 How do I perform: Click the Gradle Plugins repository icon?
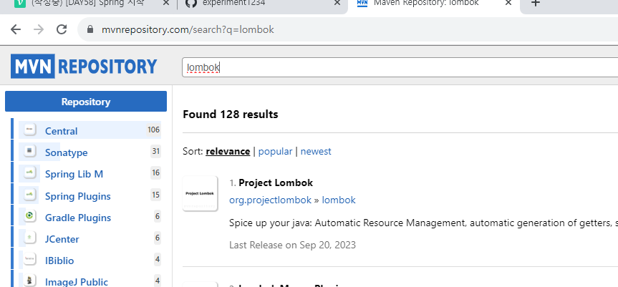(x=29, y=216)
